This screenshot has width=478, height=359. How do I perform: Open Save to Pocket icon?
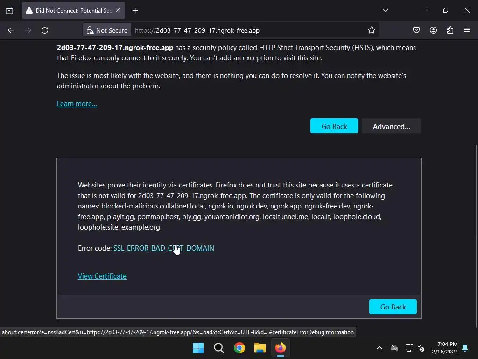pyautogui.click(x=416, y=30)
